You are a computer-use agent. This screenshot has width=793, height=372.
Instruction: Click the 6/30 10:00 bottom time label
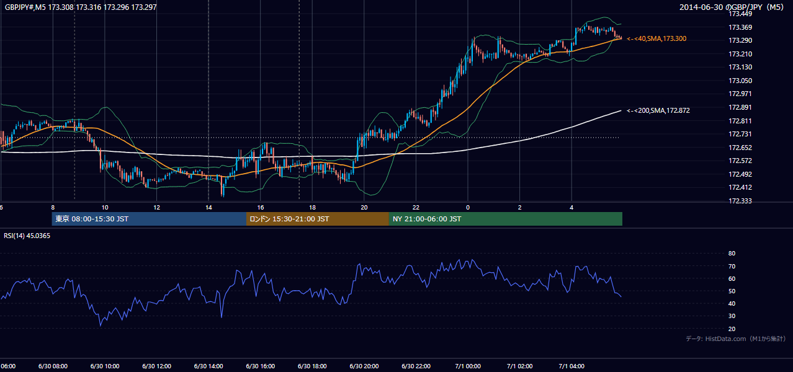[x=105, y=366]
